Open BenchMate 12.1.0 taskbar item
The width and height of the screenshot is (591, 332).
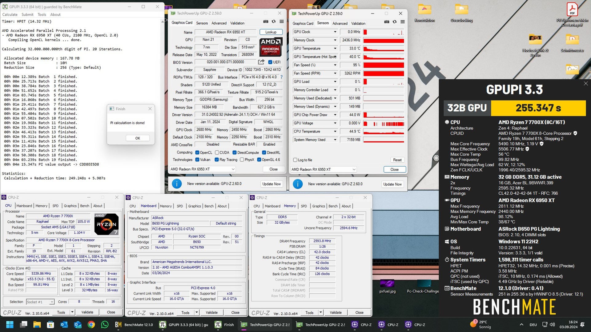134,325
